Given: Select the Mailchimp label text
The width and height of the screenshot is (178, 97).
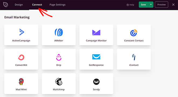Looking at the screenshot, I should tap(59, 90).
